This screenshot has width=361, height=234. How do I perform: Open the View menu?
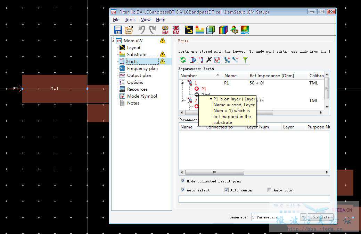click(146, 20)
